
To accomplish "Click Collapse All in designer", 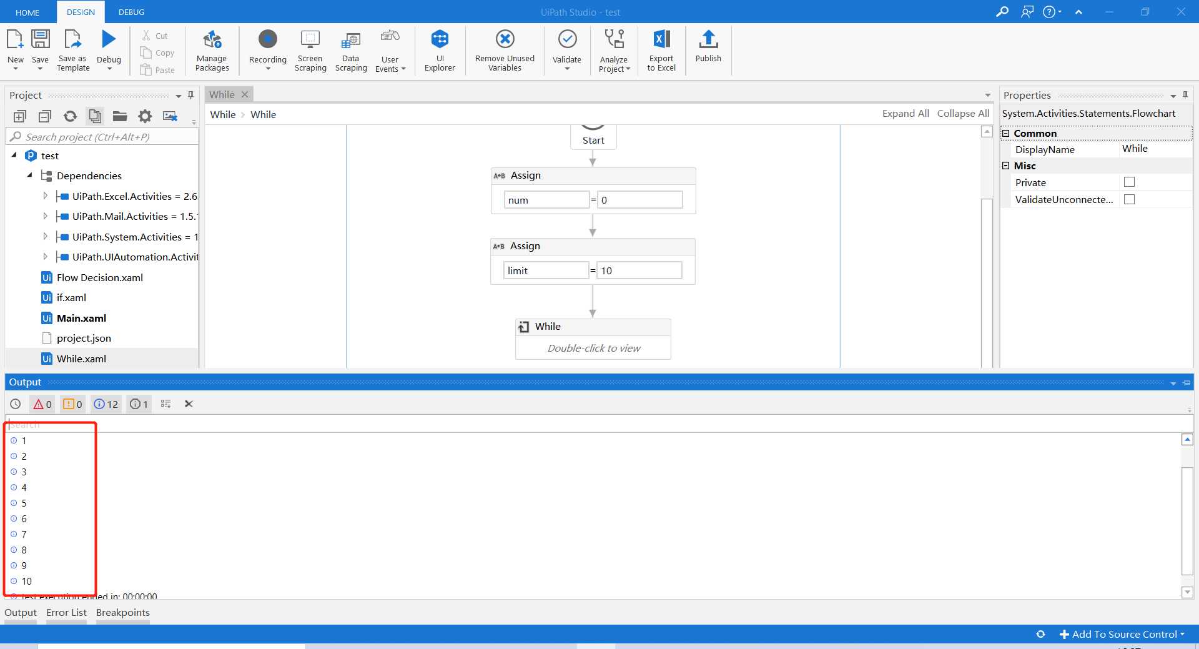I will point(963,114).
